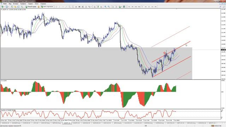Image resolution: width=226 pixels, height=127 pixels.
Task: Switch to the EURJPY,H4 chart tab
Action: point(76,123)
